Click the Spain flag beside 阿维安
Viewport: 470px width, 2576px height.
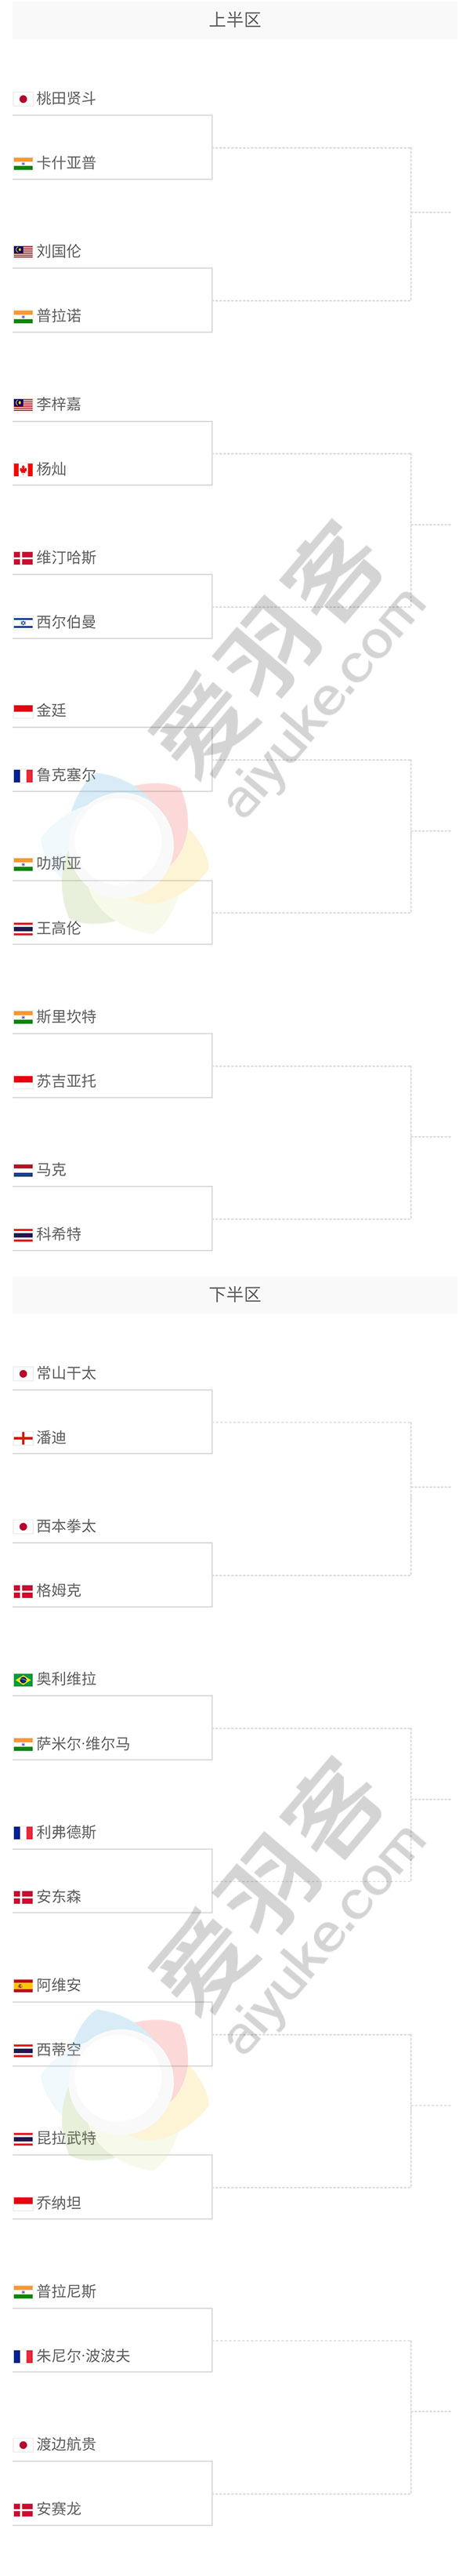pos(23,1986)
